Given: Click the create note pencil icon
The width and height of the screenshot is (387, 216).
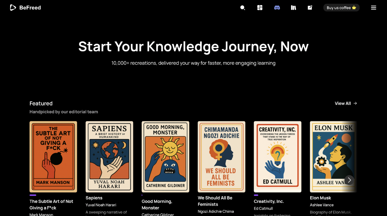Looking at the screenshot, I should pyautogui.click(x=310, y=8).
